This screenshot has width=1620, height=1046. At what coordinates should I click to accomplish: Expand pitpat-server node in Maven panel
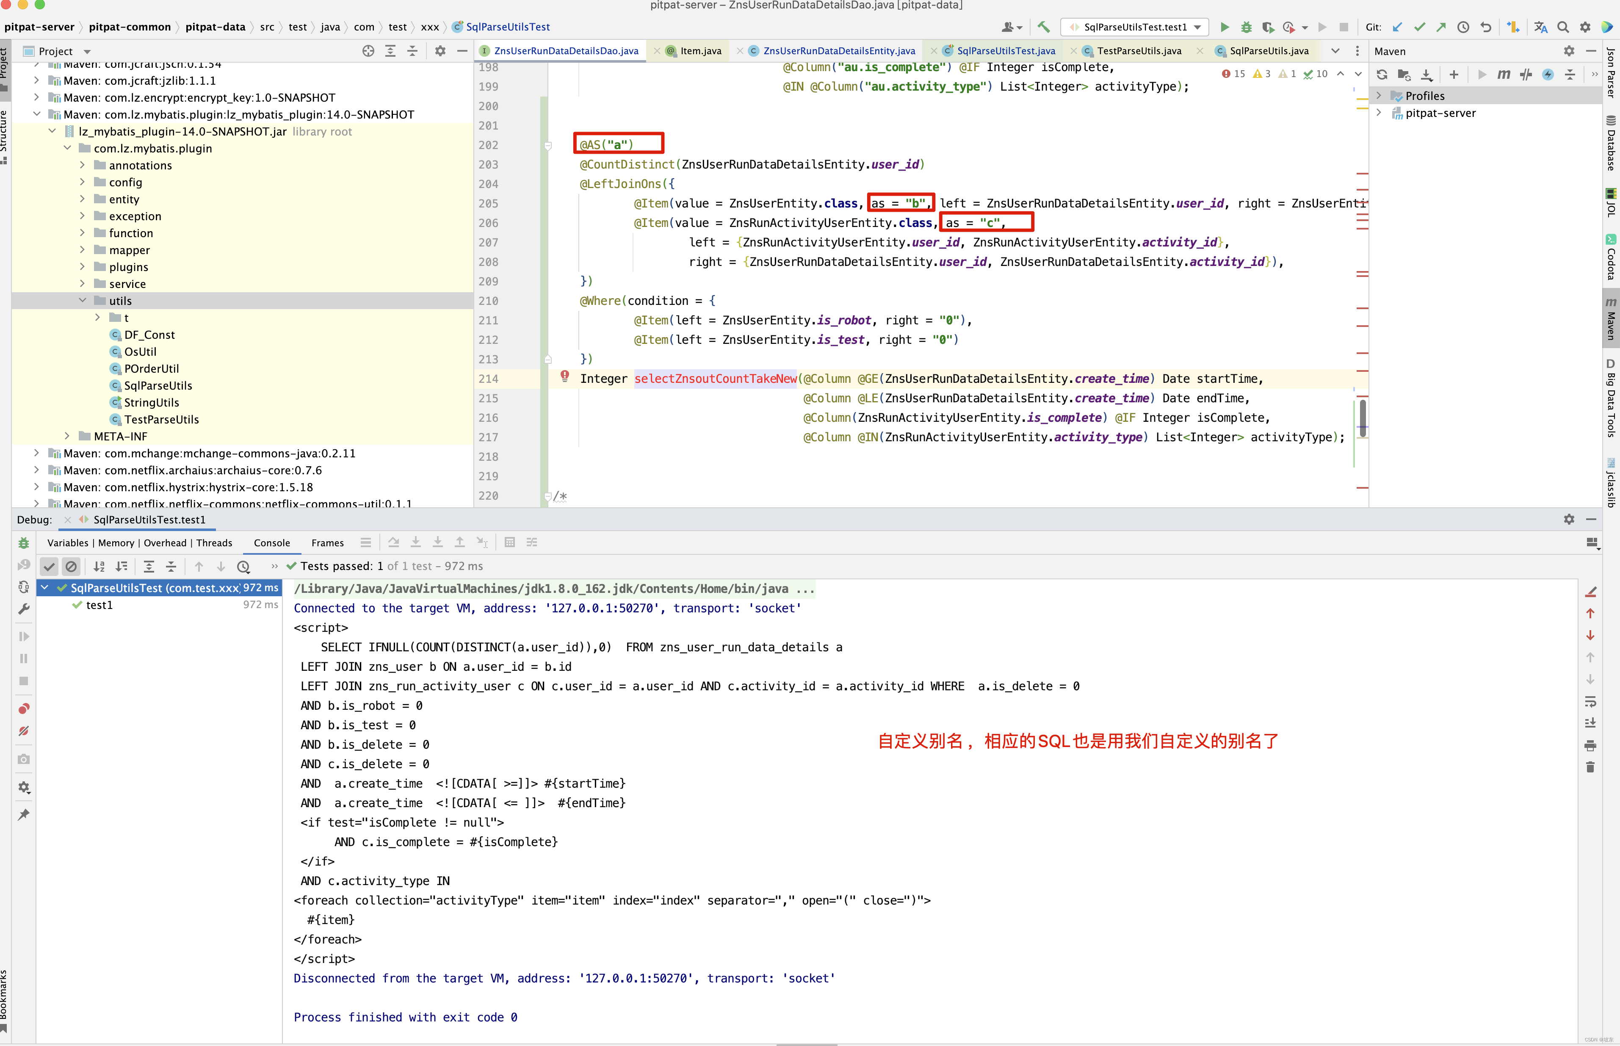1379,113
